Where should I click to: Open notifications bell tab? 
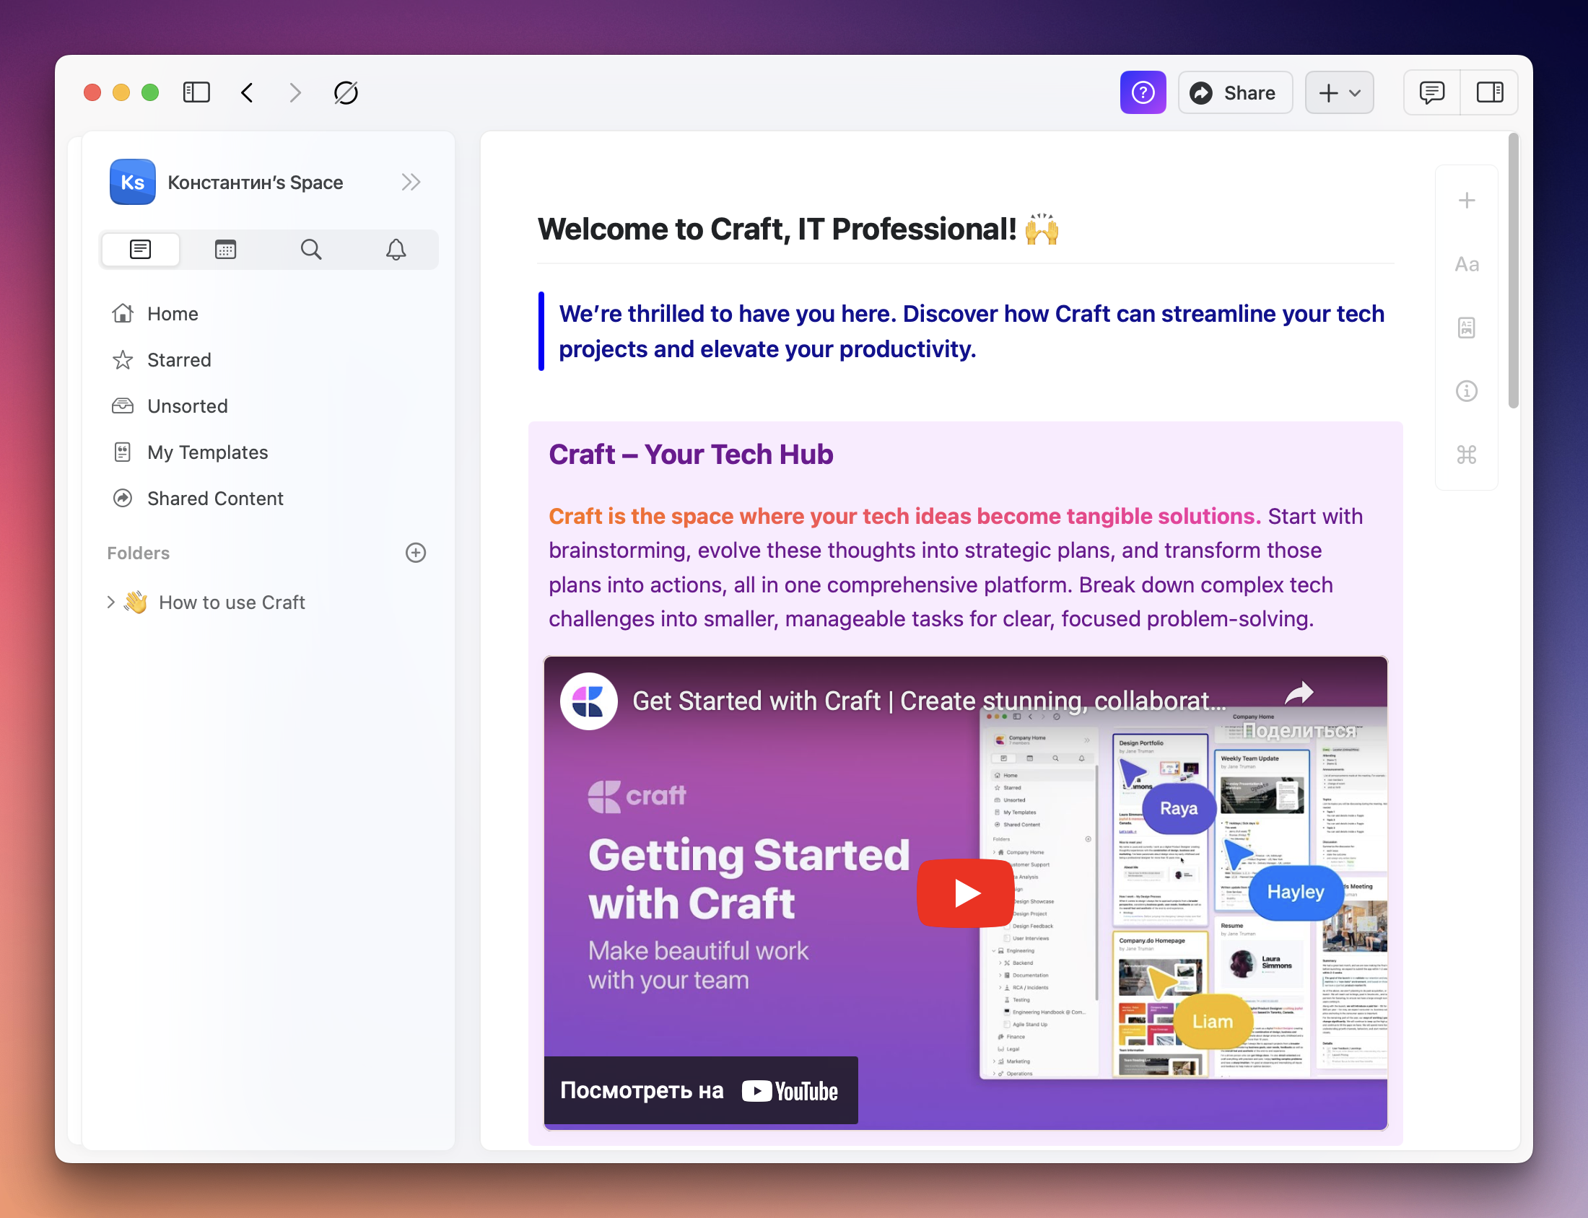(x=396, y=250)
